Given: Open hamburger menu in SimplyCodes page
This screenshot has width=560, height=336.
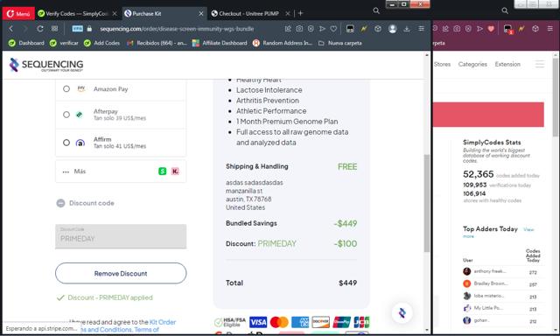Looking at the screenshot, I should tap(540, 64).
